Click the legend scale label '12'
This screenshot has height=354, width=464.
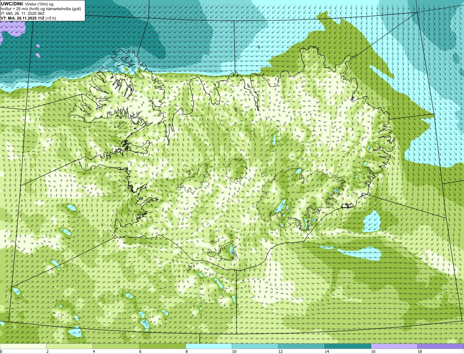coord(281,351)
